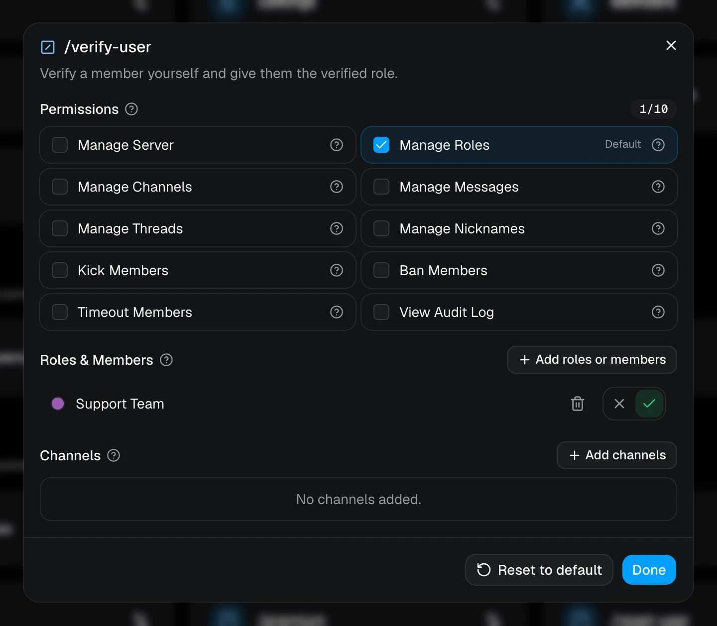
Task: Show help for Manage Channels permission
Action: (337, 187)
